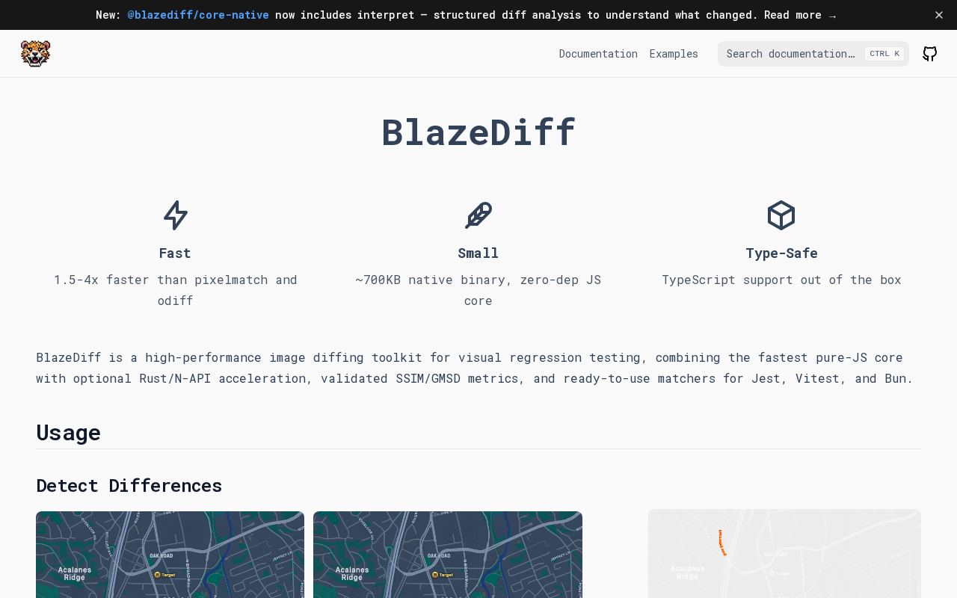Viewport: 957px width, 598px height.
Task: Click the Detect Differences heading
Action: pos(129,486)
